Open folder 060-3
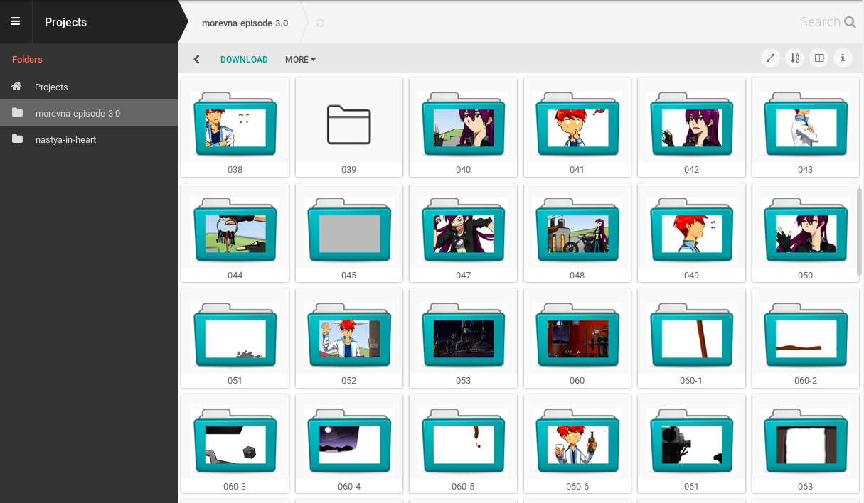Screen dimensions: 864x503 [235, 444]
